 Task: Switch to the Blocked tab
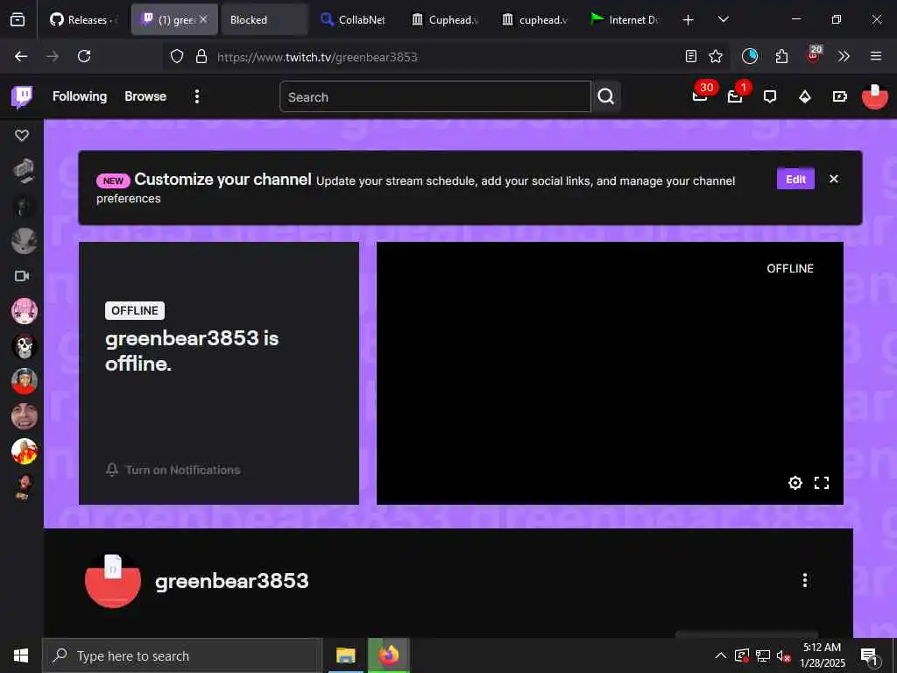265,19
